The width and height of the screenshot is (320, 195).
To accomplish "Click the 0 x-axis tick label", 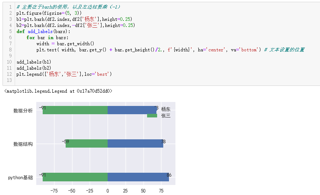I will pos(108,191).
